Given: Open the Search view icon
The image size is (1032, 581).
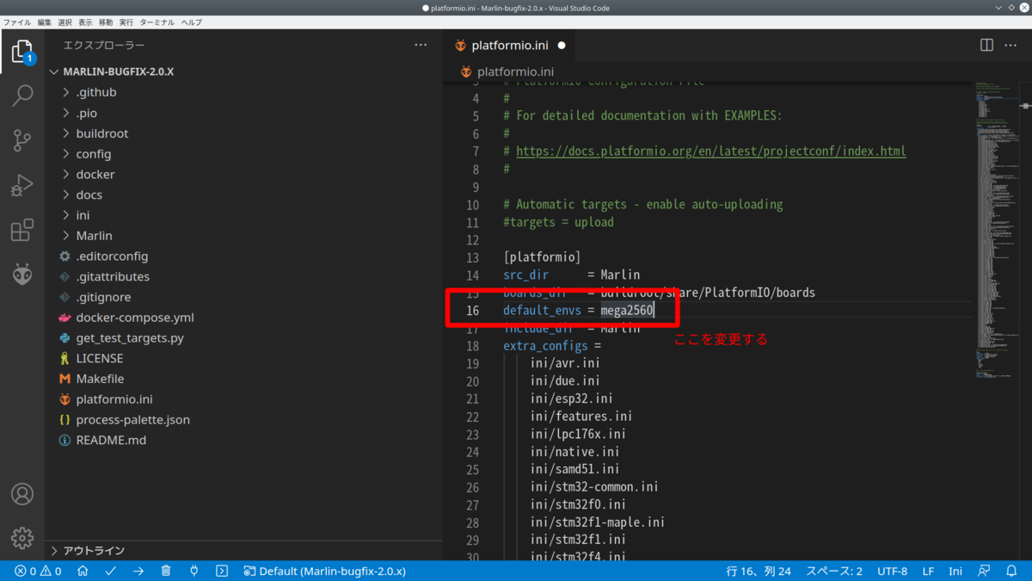Looking at the screenshot, I should pos(22,95).
